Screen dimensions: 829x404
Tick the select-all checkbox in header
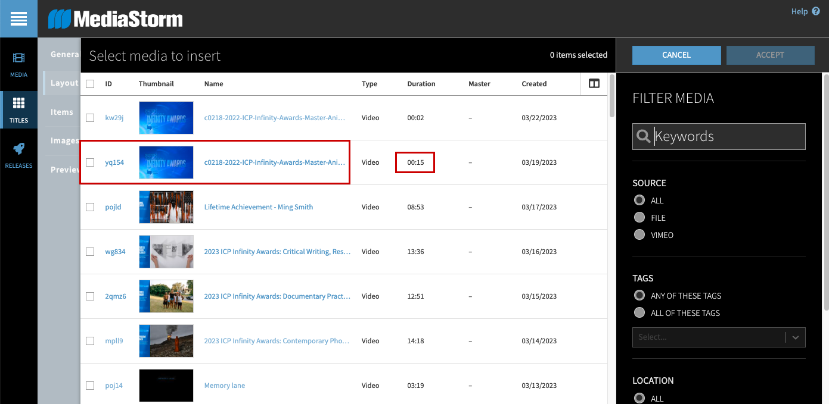point(90,84)
